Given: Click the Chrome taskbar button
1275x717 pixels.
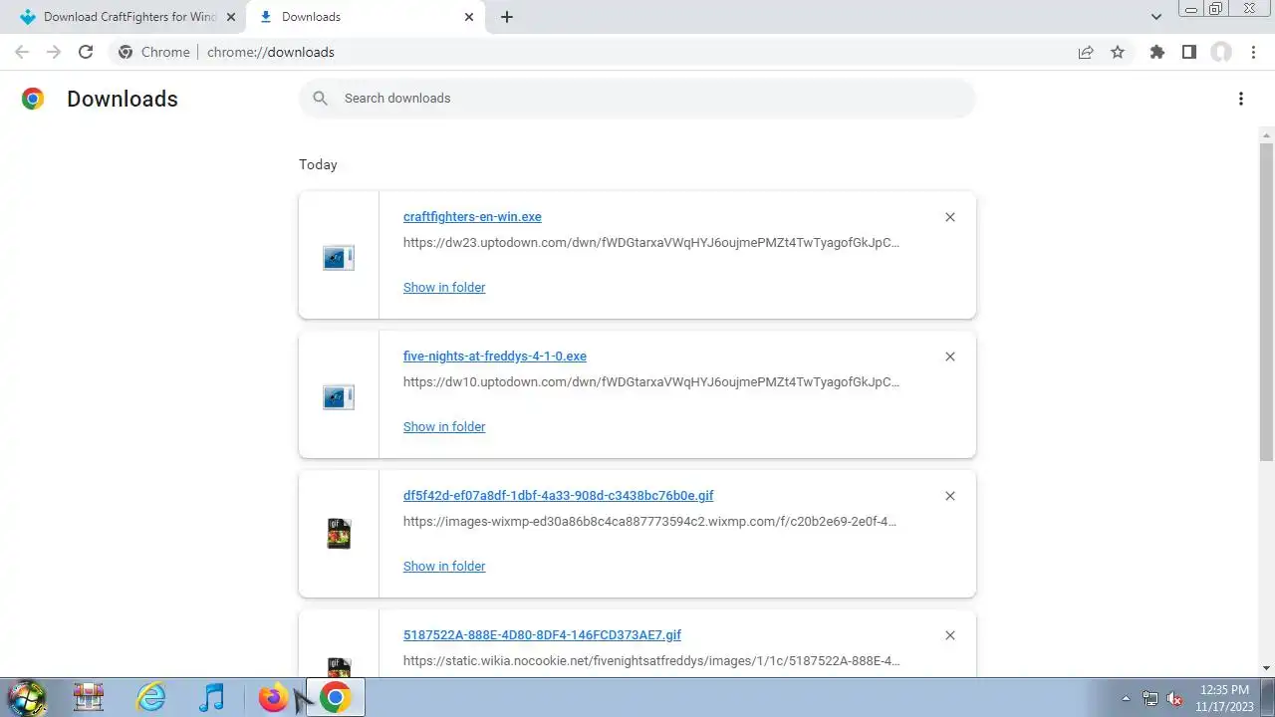Looking at the screenshot, I should click(x=335, y=697).
